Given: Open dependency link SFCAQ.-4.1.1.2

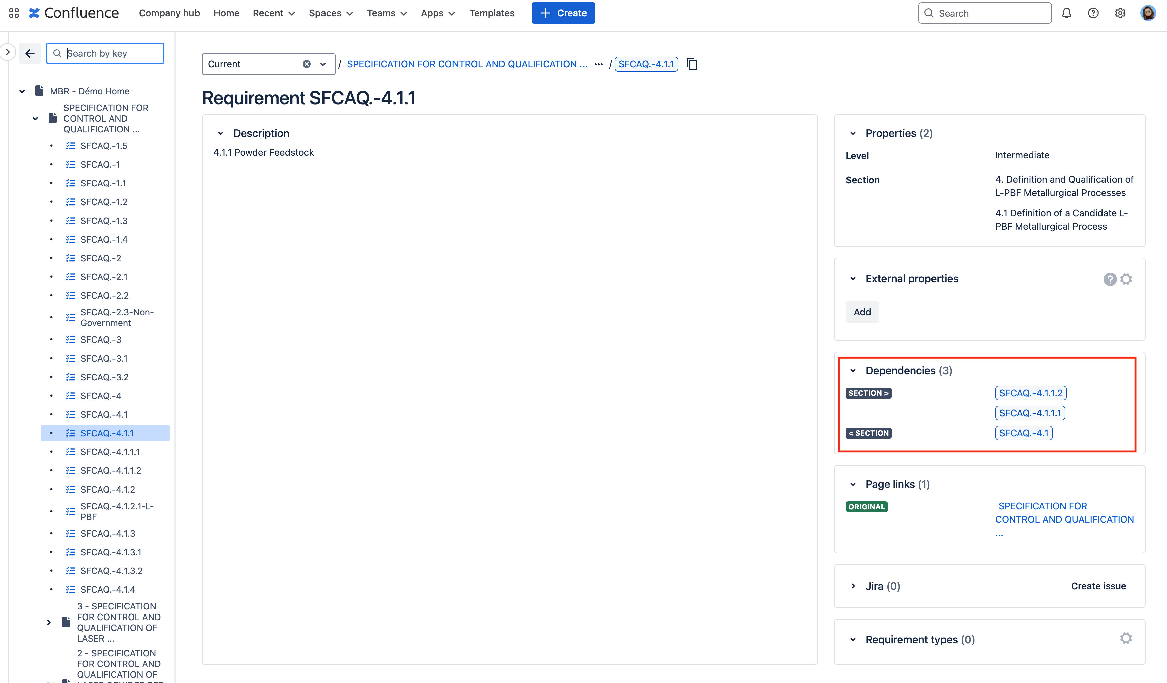Looking at the screenshot, I should 1030,393.
